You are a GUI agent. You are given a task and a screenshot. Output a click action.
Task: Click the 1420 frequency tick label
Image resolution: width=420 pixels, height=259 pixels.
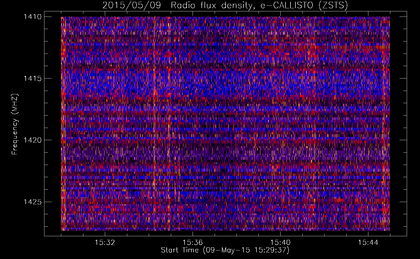point(32,140)
